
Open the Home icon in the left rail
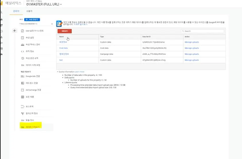coord(1,20)
